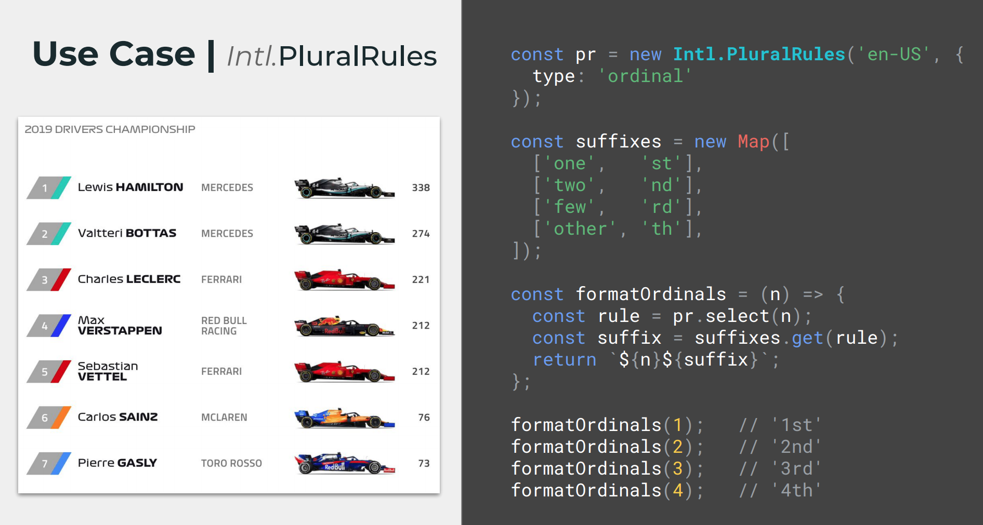Click position badge 7 beside Pierre Gasly
The width and height of the screenshot is (983, 525).
coord(49,463)
